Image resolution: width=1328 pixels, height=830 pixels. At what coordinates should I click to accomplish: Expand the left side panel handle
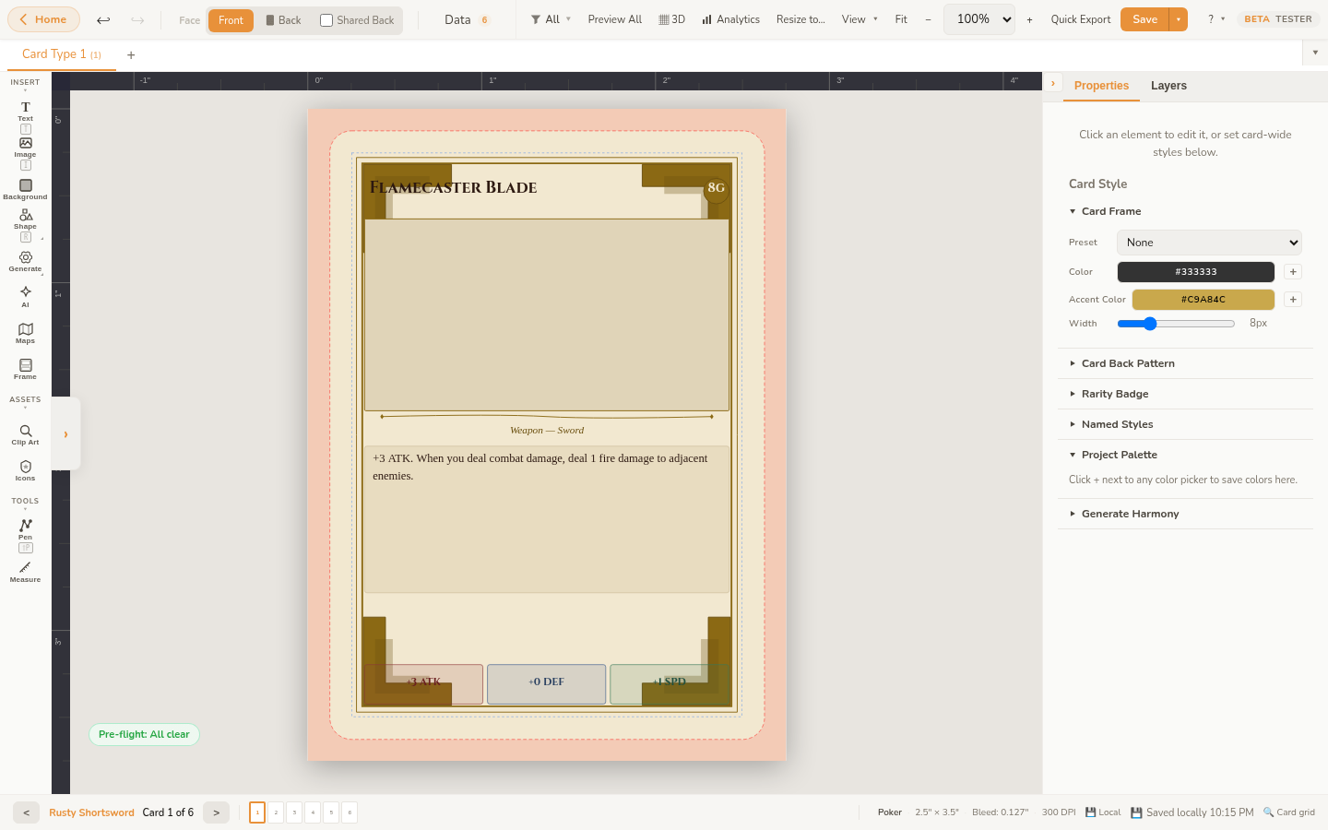pyautogui.click(x=65, y=433)
